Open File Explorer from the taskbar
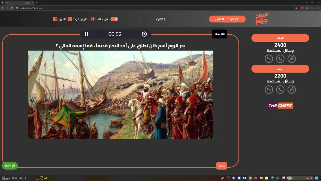Screen dimensions: 321x181 pyautogui.click(x=261, y=178)
